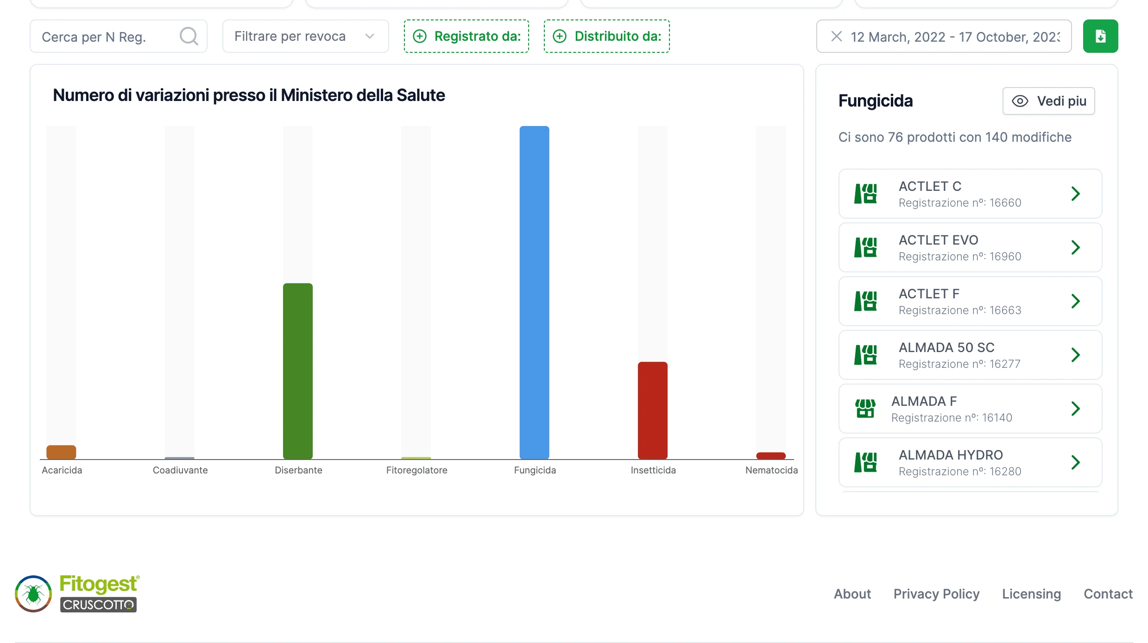Open the ALMADA 50 SC product row
Screen dimensions: 1148x643
(x=970, y=355)
